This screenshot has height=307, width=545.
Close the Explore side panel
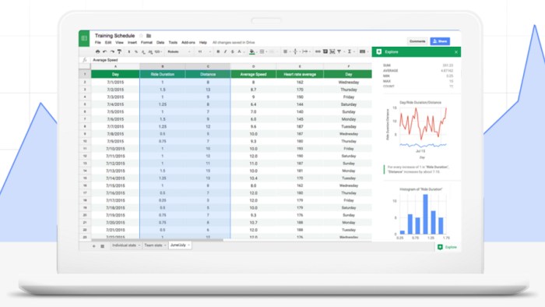[456, 52]
